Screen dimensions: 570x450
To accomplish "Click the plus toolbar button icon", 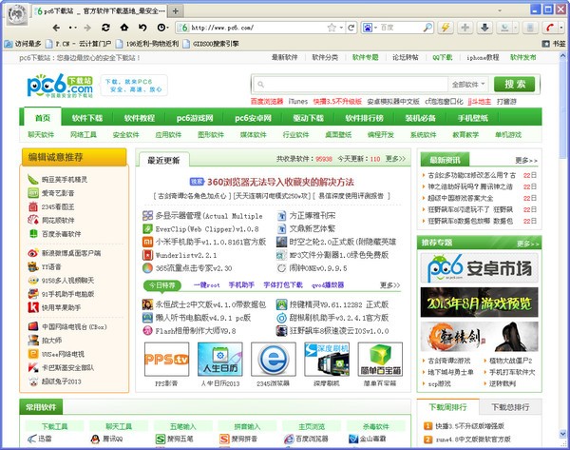I will 465,28.
